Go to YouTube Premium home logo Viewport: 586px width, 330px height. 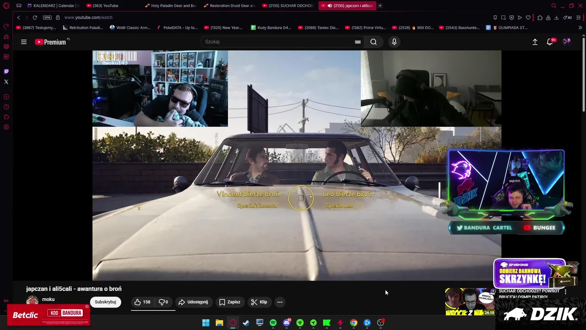click(x=51, y=42)
